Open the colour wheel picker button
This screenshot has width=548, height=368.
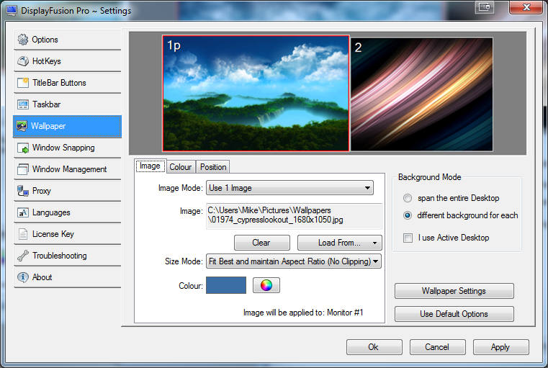pos(266,285)
